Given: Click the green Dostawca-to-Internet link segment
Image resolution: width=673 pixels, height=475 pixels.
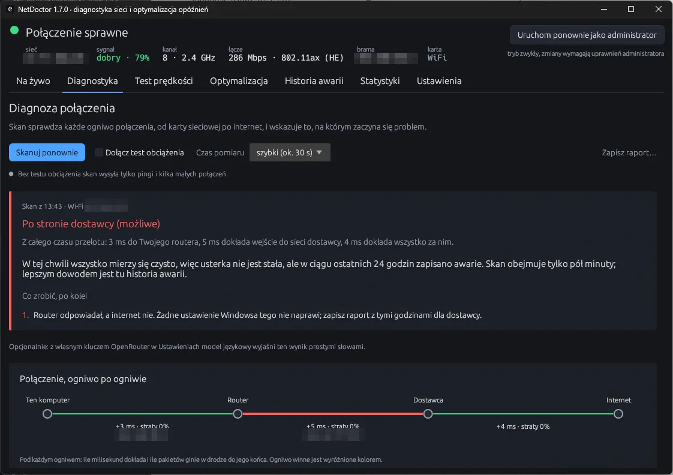Looking at the screenshot, I should point(523,414).
